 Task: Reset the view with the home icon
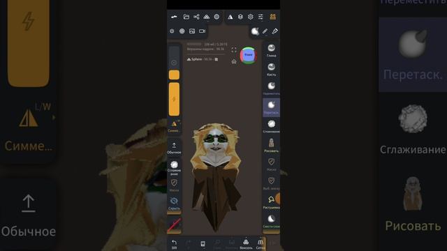tap(234, 61)
